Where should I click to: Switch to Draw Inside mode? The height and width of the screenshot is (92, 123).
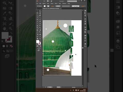pyautogui.click(x=40, y=48)
